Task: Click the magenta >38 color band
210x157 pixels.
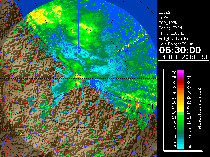Action: [180, 73]
